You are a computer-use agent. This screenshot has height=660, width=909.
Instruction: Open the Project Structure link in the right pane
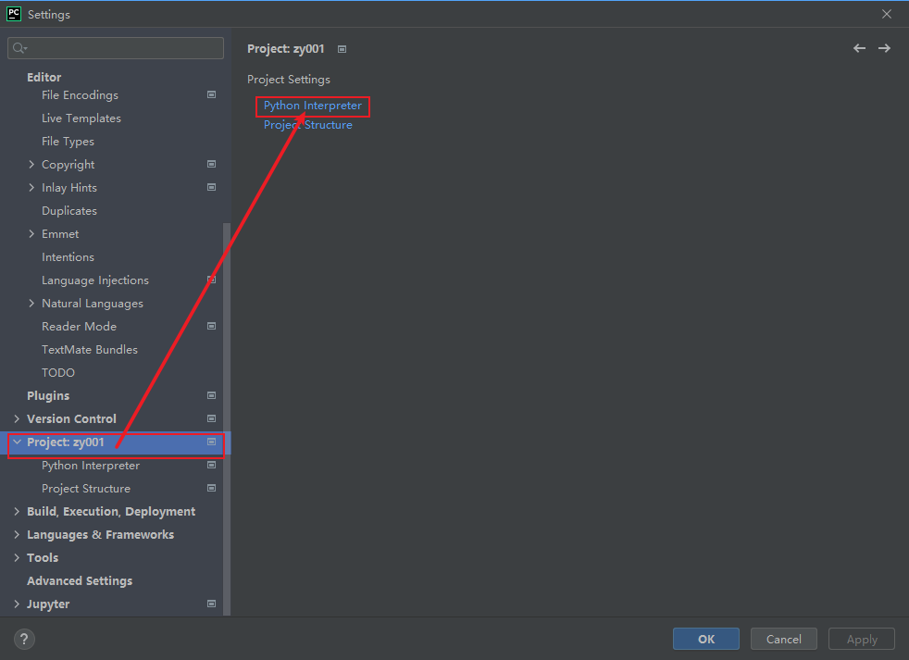(x=308, y=125)
